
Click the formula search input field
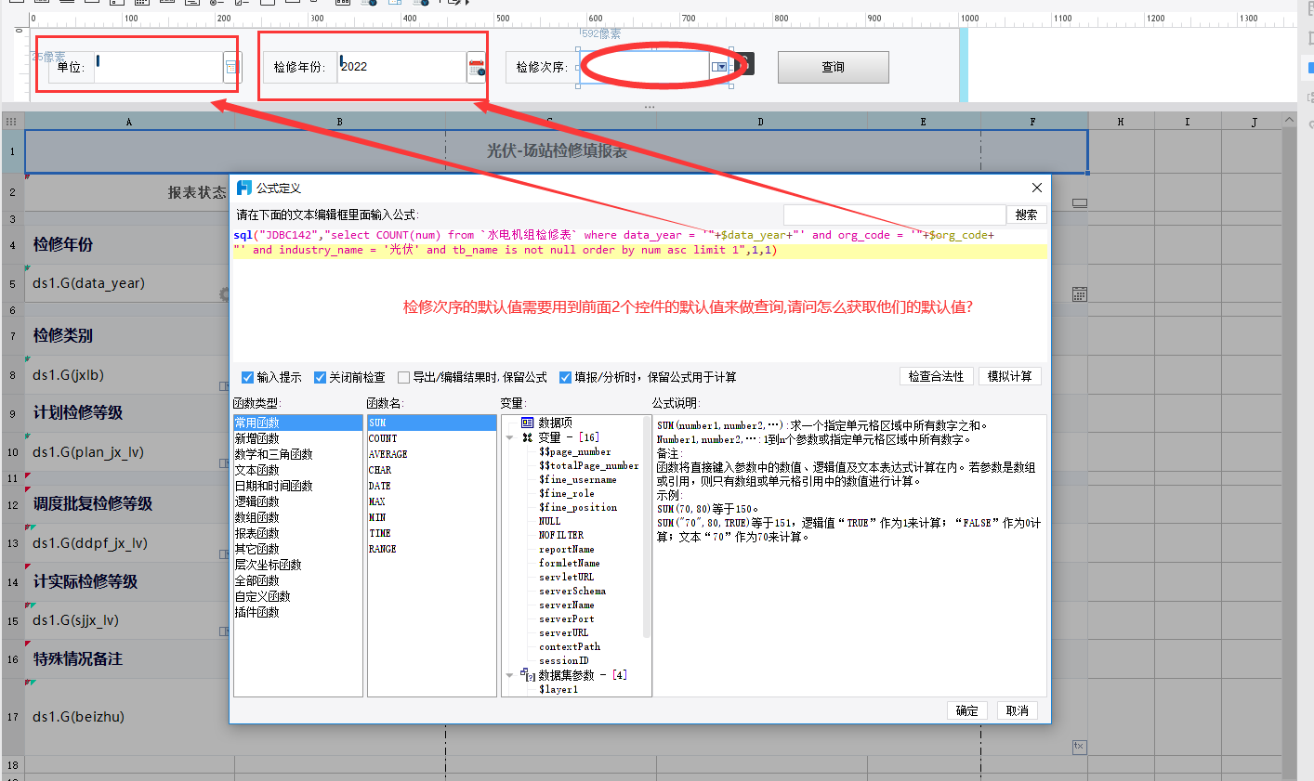894,215
